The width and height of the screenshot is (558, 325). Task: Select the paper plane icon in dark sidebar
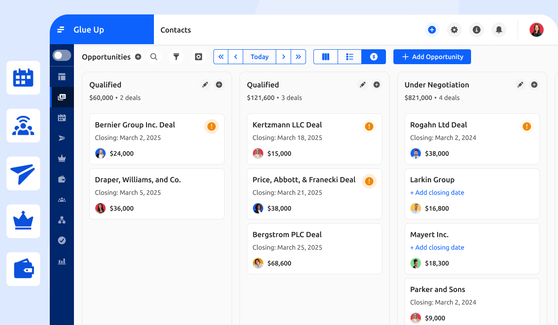pyautogui.click(x=62, y=138)
